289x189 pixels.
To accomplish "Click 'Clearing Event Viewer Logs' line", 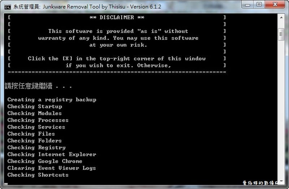I will [52, 168].
